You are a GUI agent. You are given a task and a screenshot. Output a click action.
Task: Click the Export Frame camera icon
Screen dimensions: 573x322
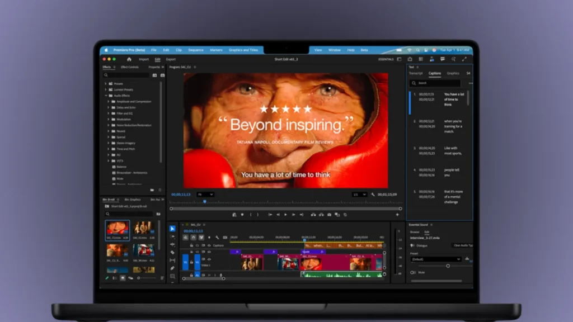coord(329,214)
